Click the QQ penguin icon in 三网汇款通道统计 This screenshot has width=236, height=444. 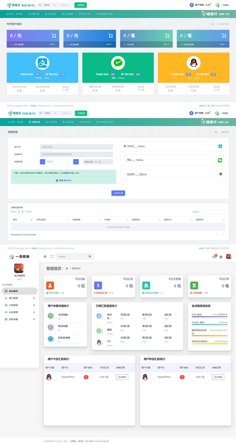(99, 342)
